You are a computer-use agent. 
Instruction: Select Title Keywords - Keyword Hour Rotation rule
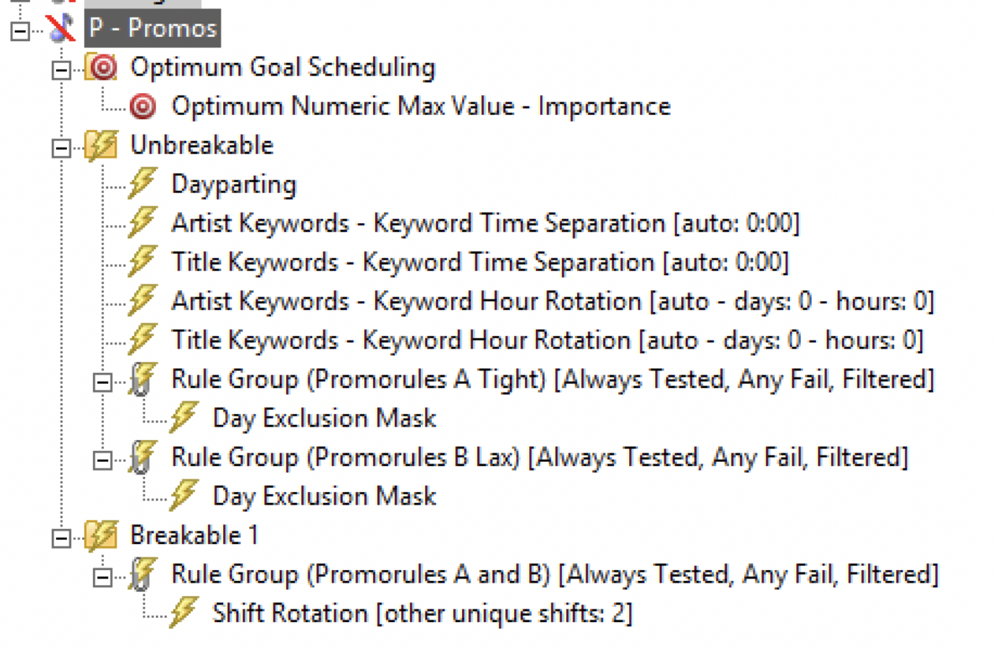pos(547,341)
